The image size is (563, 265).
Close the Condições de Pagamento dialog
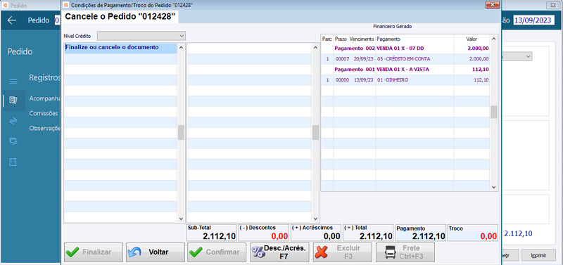pos(493,5)
